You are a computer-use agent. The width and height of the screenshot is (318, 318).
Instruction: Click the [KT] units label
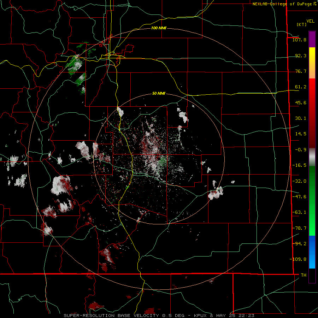pos(302,24)
